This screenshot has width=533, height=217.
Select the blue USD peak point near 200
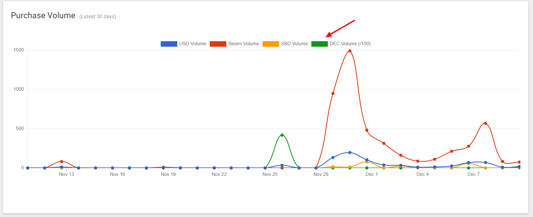pos(350,153)
